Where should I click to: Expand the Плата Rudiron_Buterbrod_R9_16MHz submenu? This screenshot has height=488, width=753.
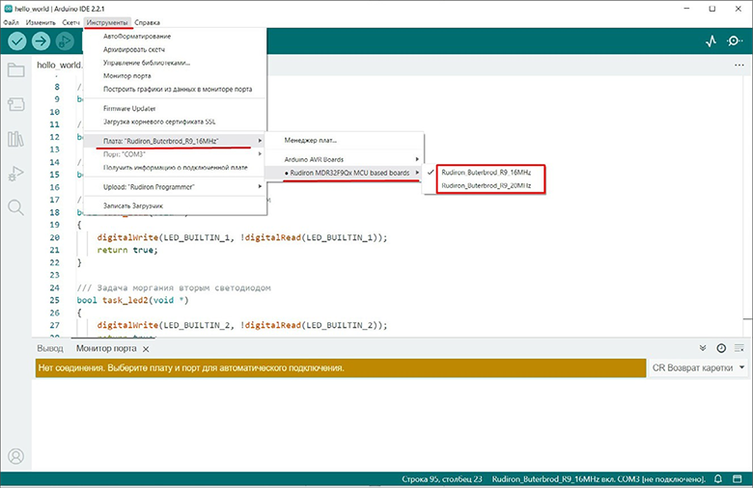click(175, 141)
